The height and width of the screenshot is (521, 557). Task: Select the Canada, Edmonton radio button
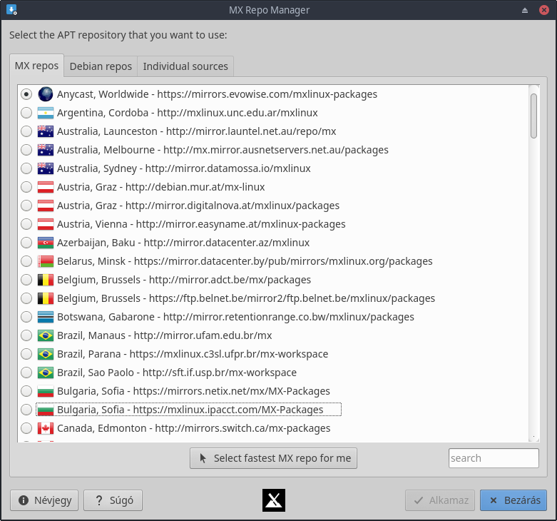click(26, 428)
